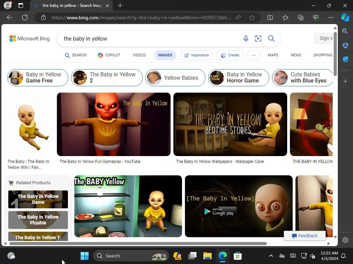Add the page to favorites with the star icon

[252, 18]
